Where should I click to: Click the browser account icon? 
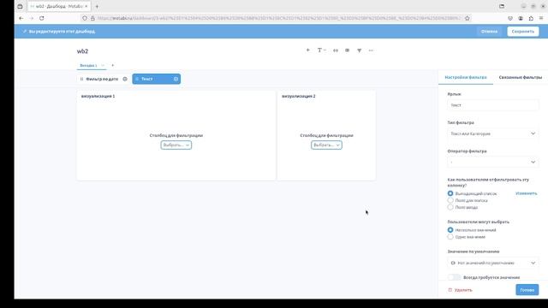(521, 18)
